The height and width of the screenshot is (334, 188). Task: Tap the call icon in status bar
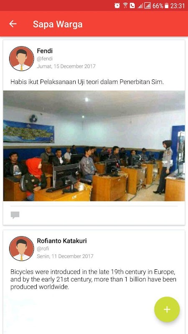click(x=132, y=5)
